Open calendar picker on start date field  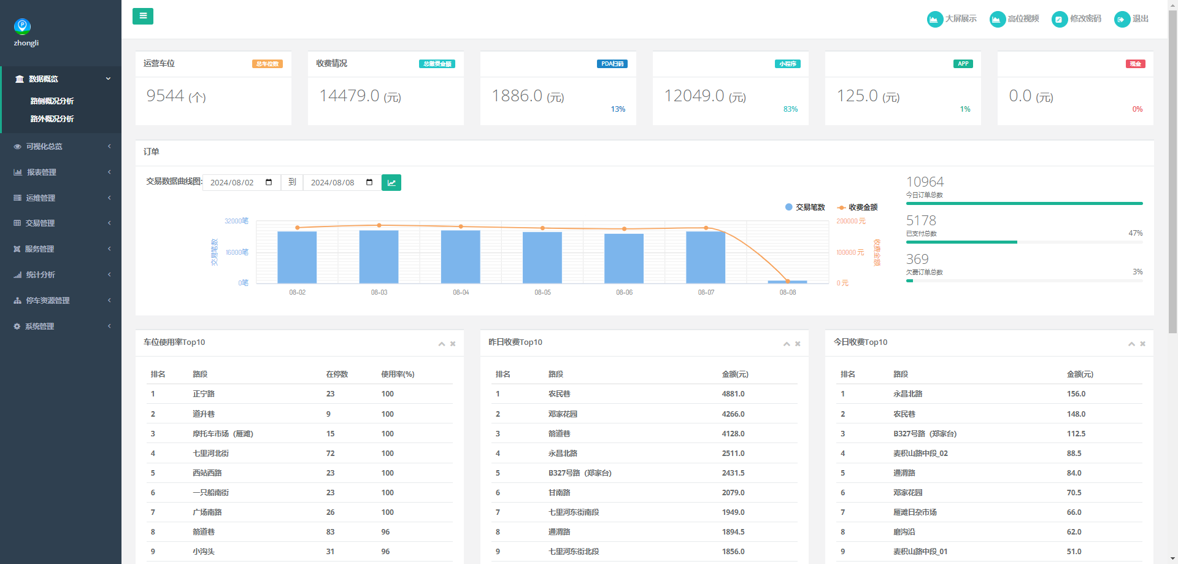tap(269, 182)
